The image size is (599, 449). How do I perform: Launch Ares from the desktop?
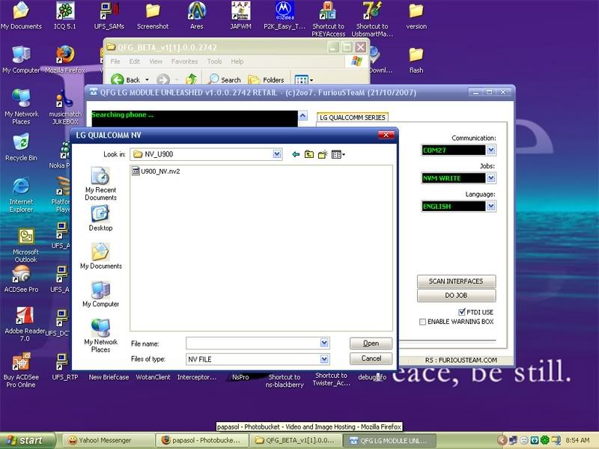[197, 16]
